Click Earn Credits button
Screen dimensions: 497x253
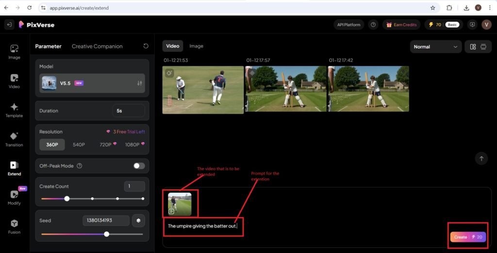pos(401,25)
